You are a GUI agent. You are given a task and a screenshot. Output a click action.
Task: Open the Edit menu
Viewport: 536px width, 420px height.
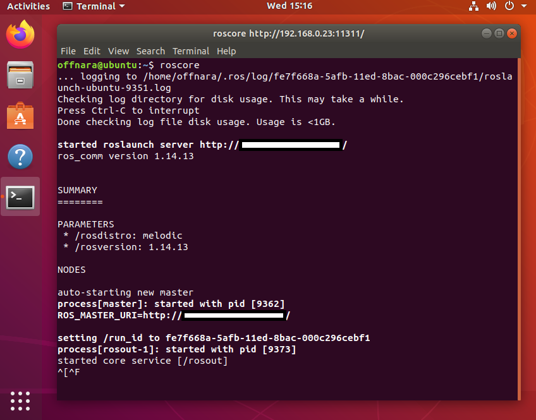[92, 51]
